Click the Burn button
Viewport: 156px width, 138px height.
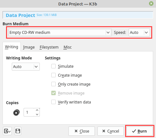tap(139, 131)
